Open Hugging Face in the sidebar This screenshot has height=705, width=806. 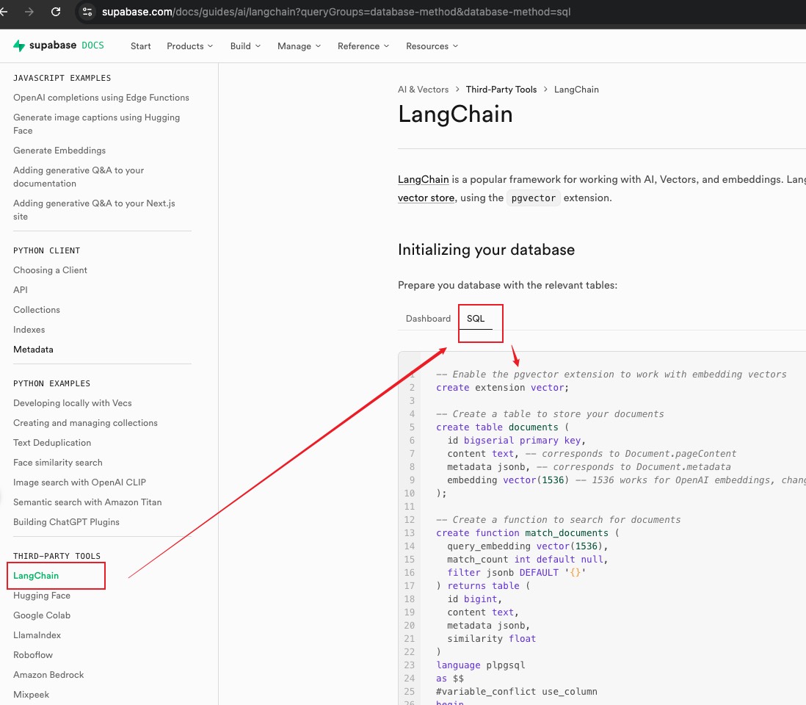tap(42, 596)
